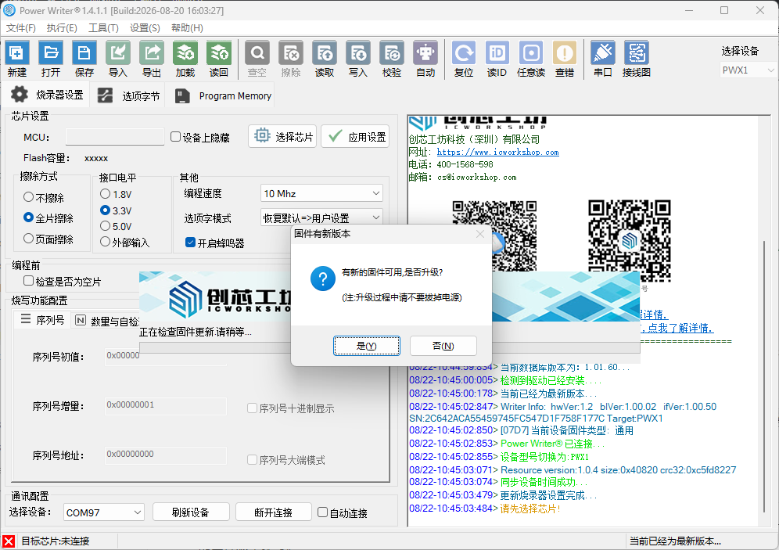Viewport: 779px width, 550px height.
Task: Click the 断开连接 button
Action: 273,512
